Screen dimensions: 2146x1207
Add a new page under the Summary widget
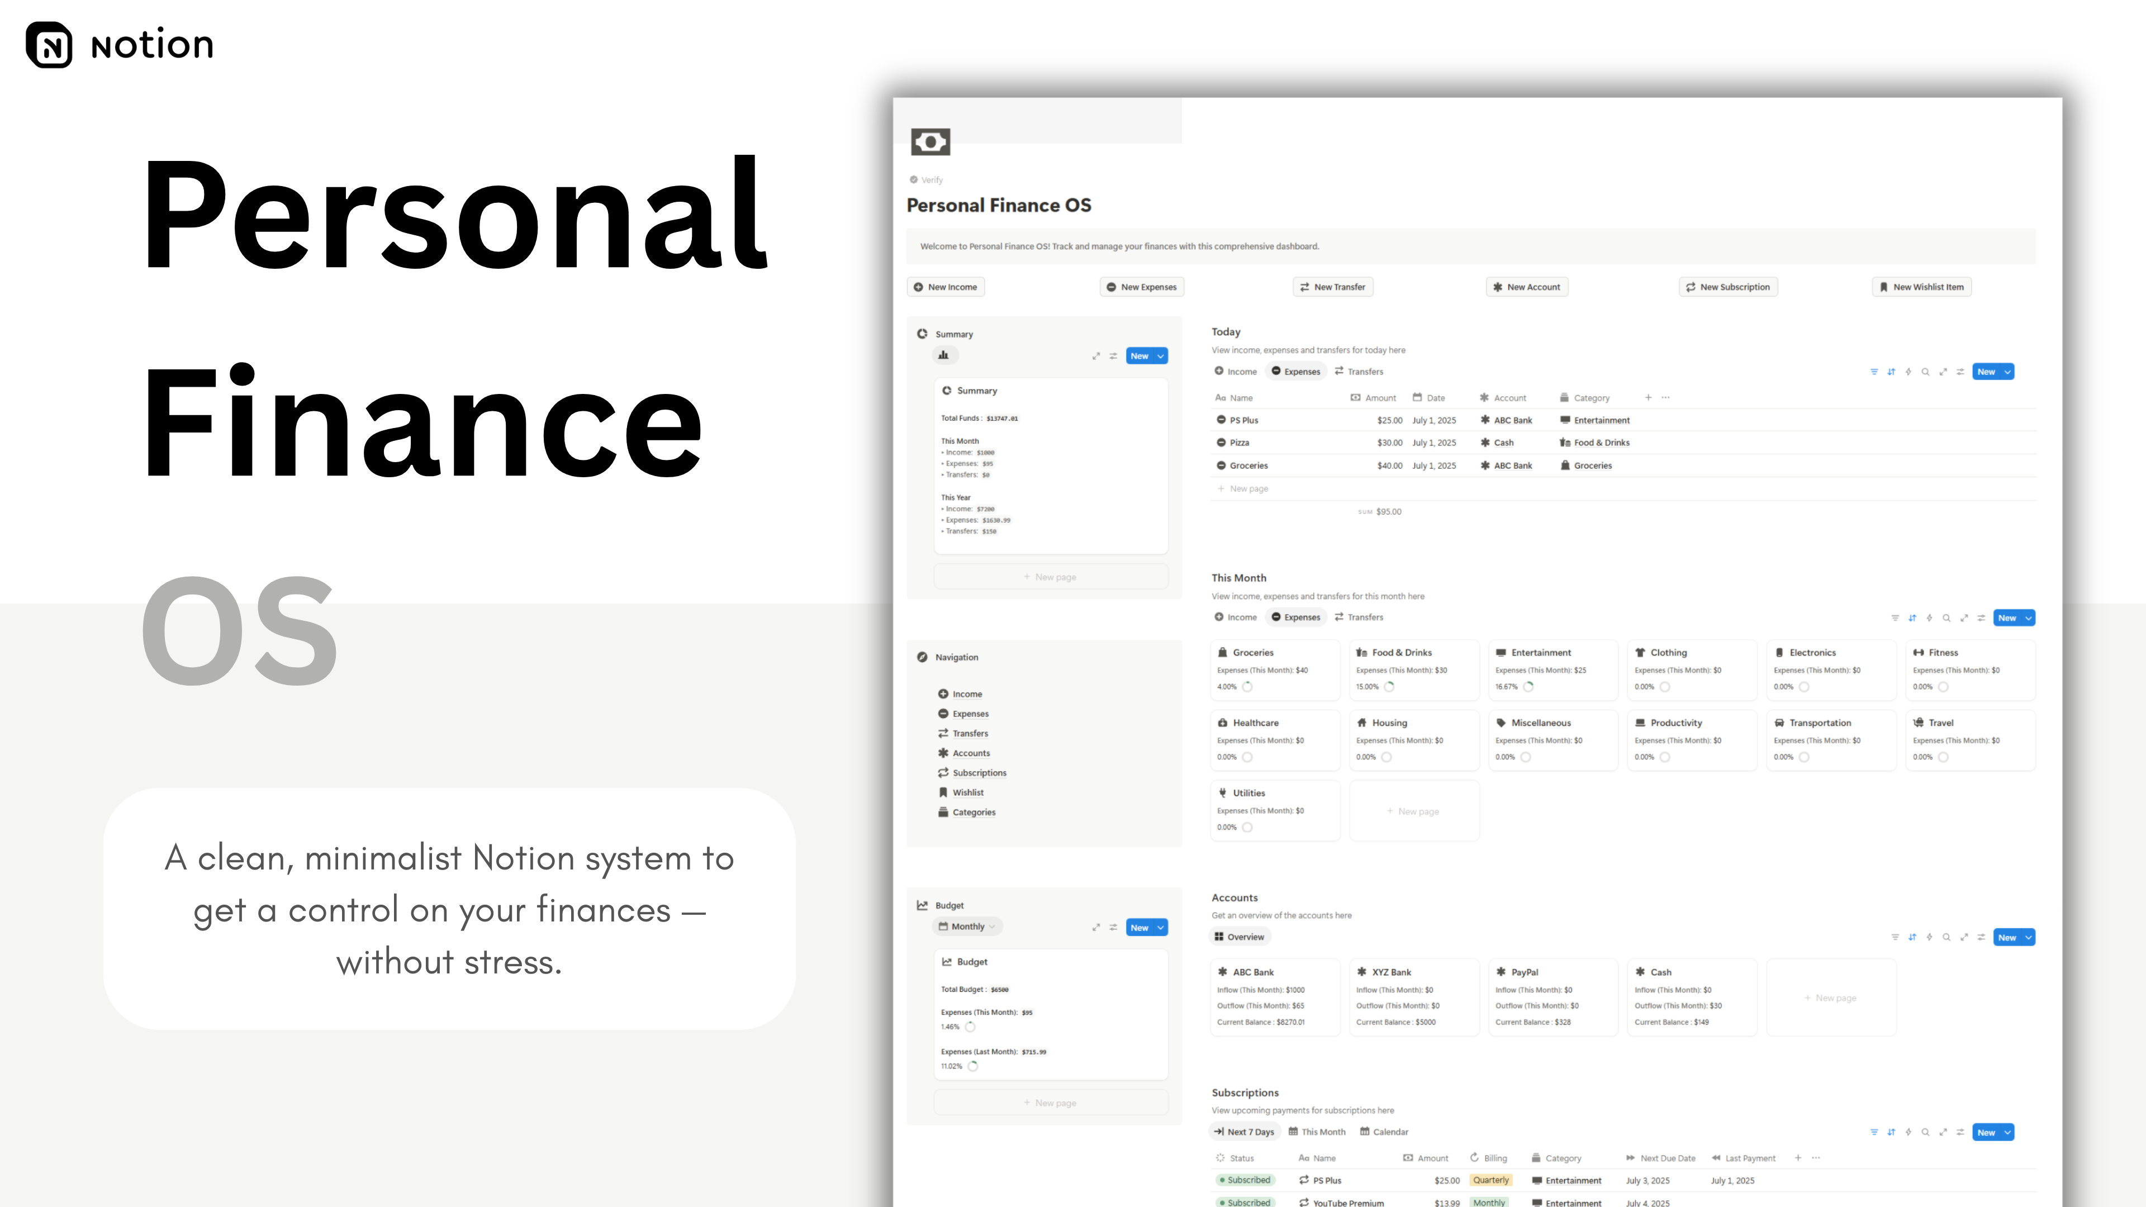(1051, 576)
